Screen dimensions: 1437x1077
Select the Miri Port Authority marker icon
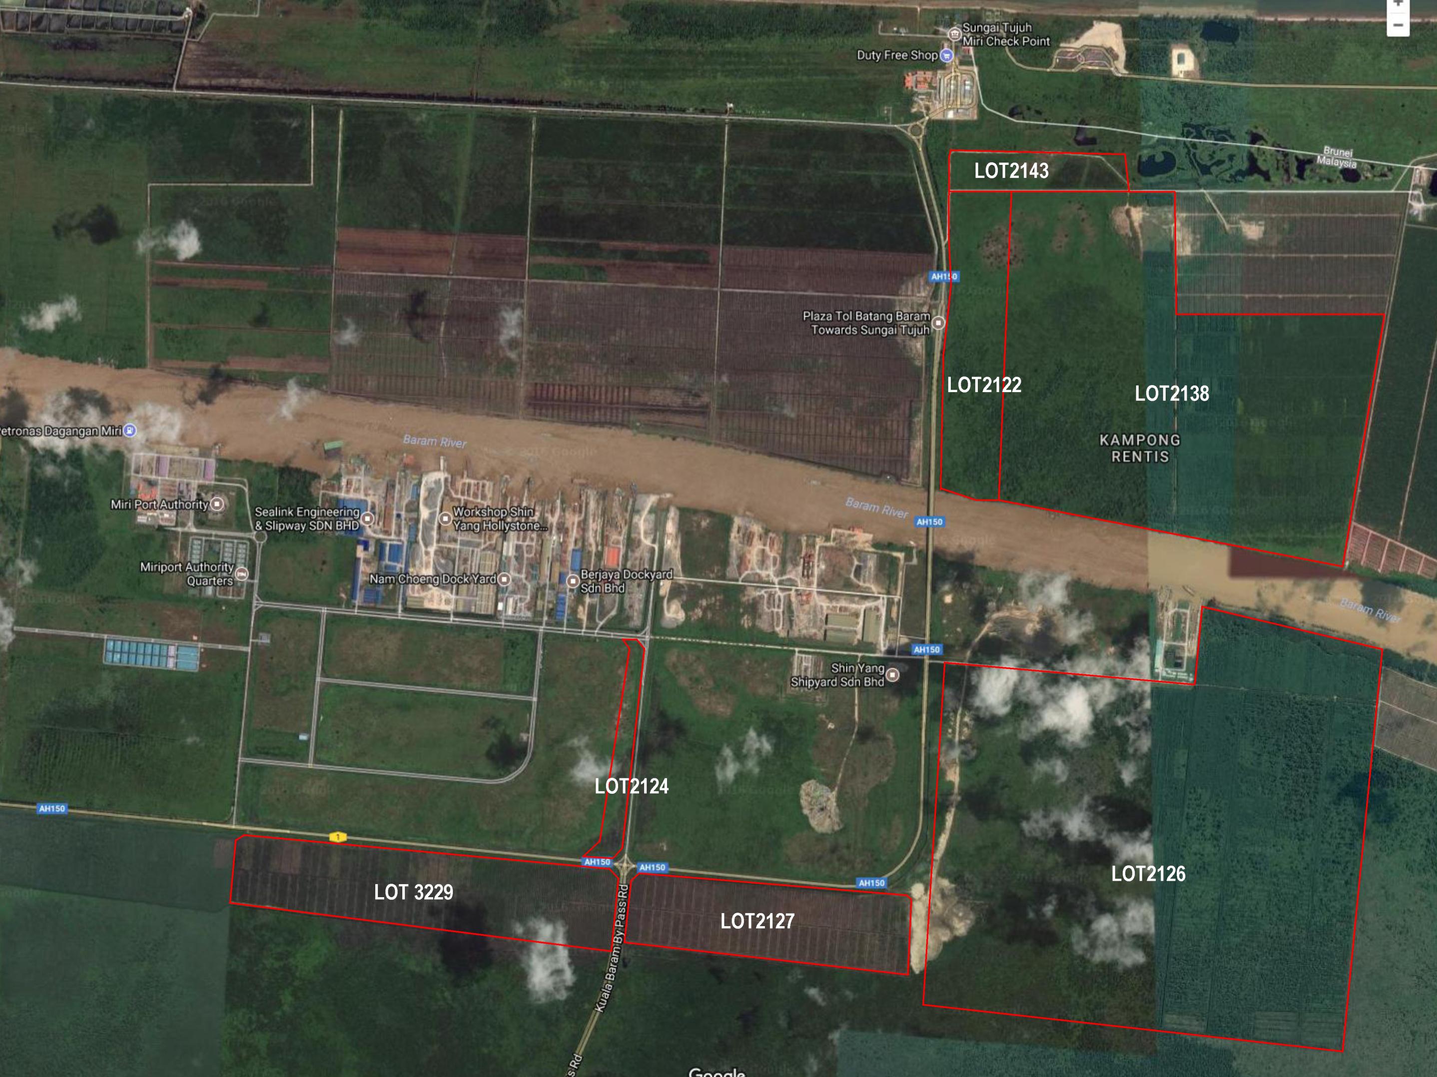[218, 504]
